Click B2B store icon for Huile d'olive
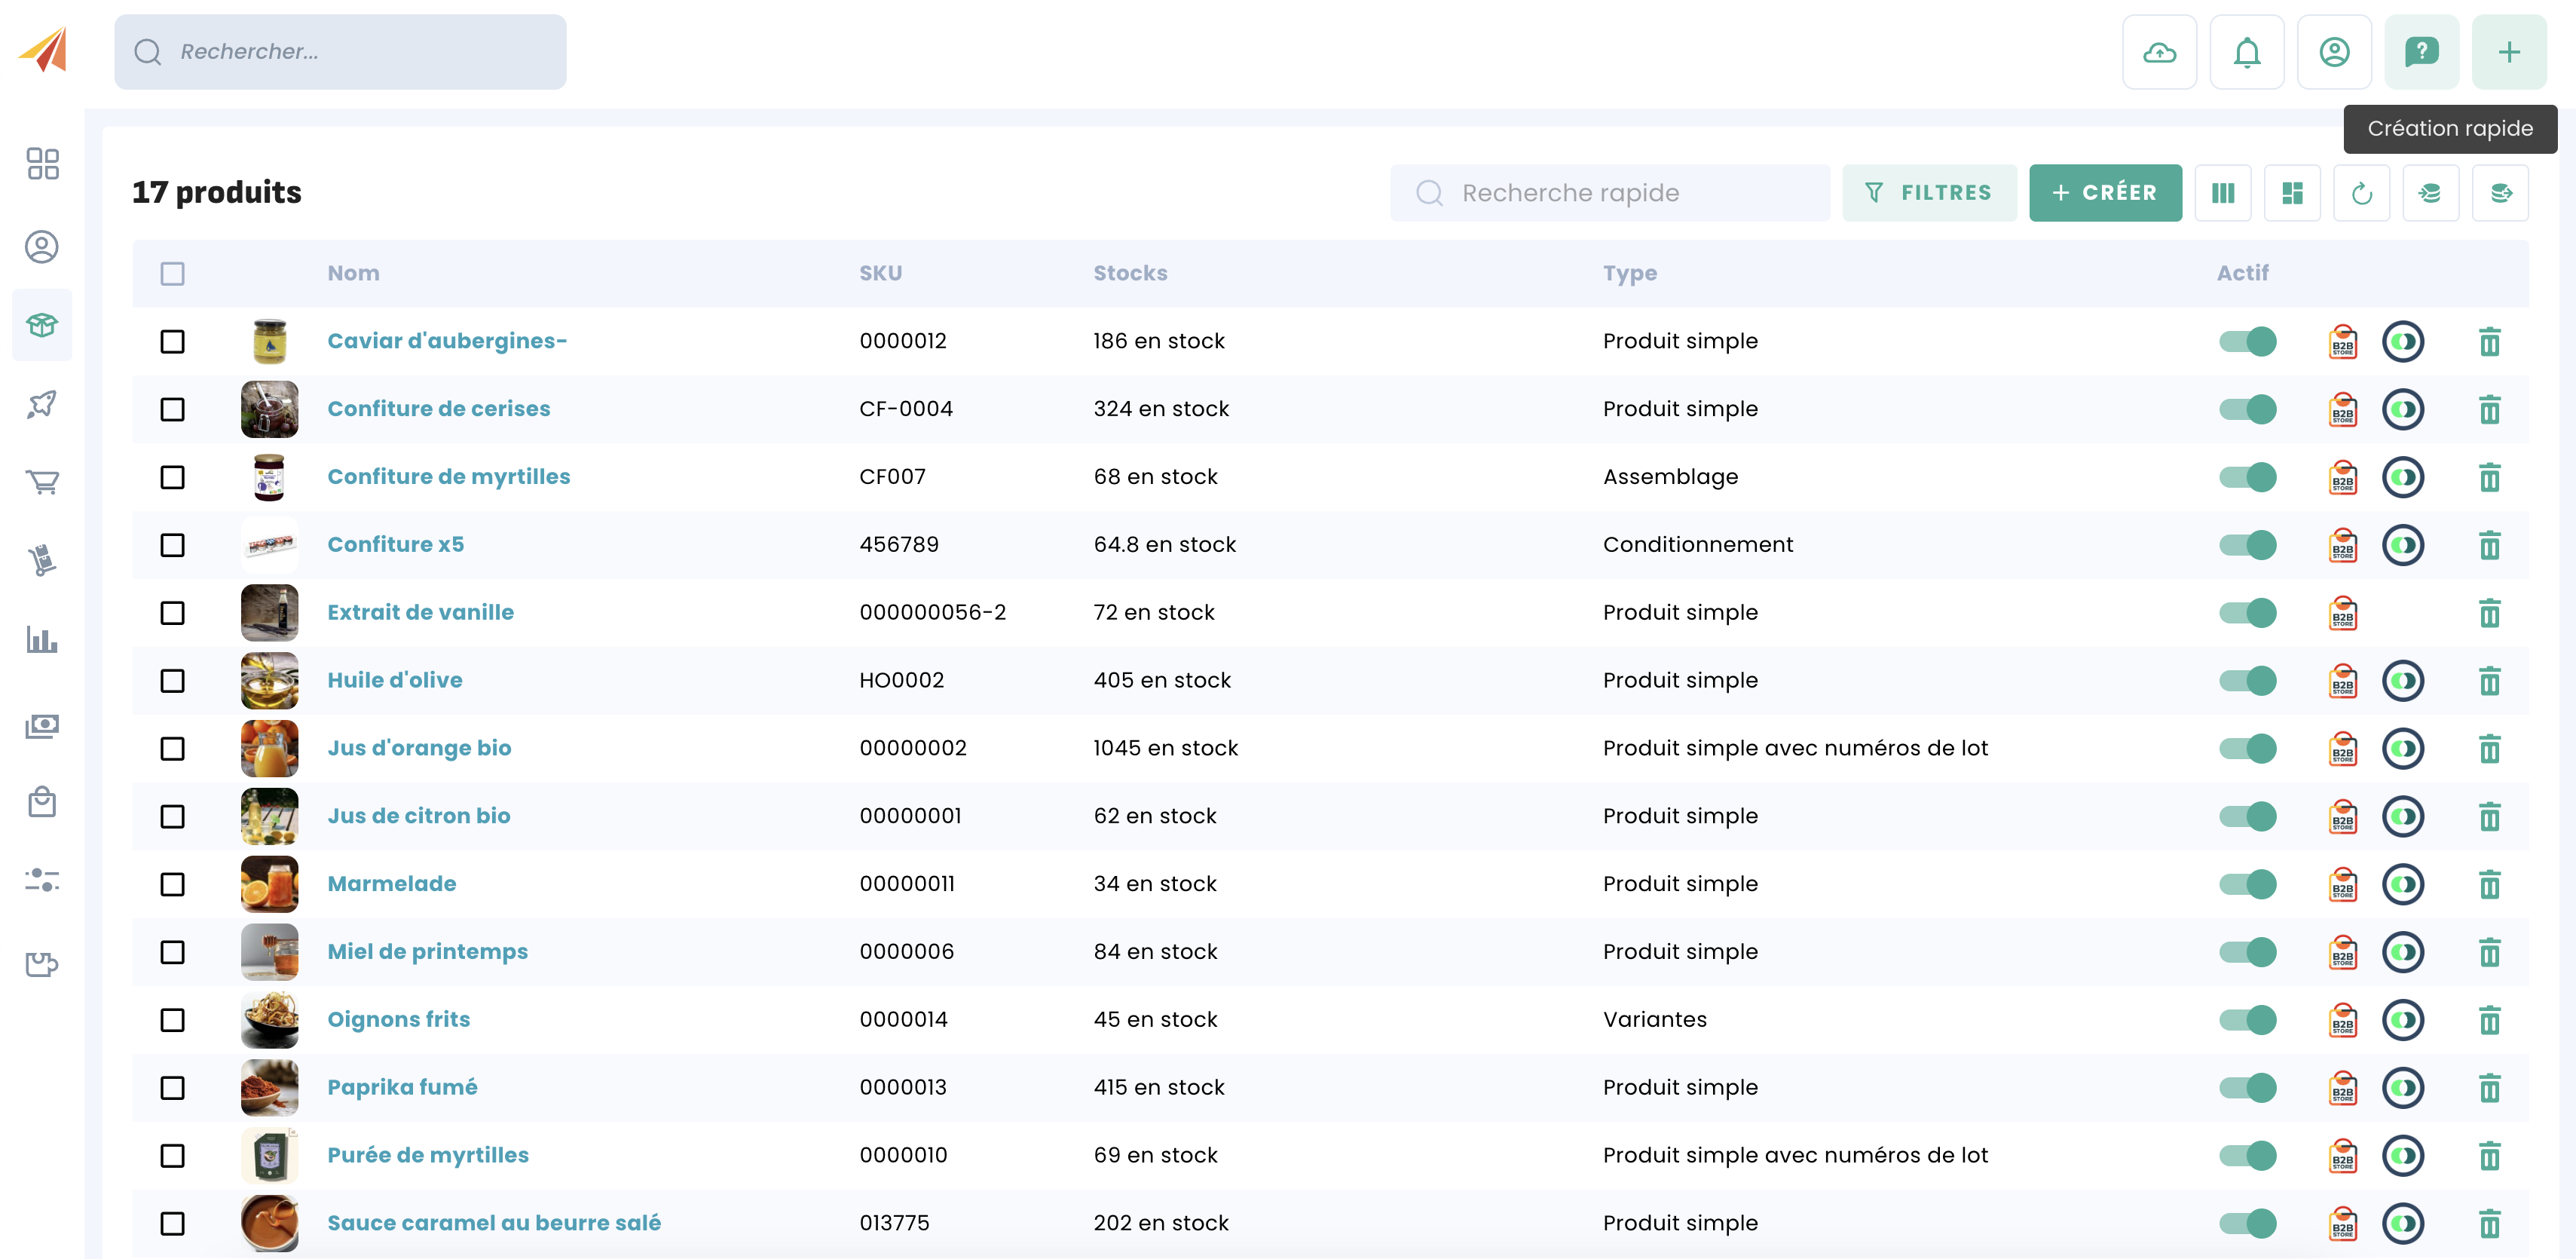Screen dimensions: 2576x1259 click(x=2342, y=681)
